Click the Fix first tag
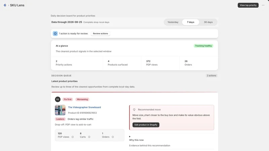The width and height of the screenshot is (269, 151). [x=68, y=99]
